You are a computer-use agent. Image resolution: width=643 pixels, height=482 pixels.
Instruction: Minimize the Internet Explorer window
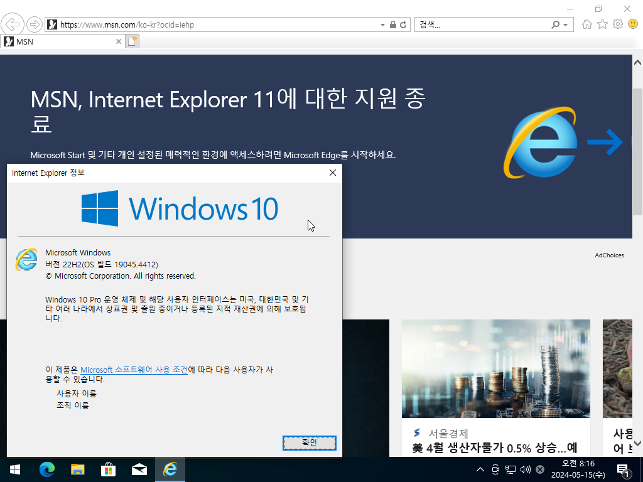tap(570, 9)
